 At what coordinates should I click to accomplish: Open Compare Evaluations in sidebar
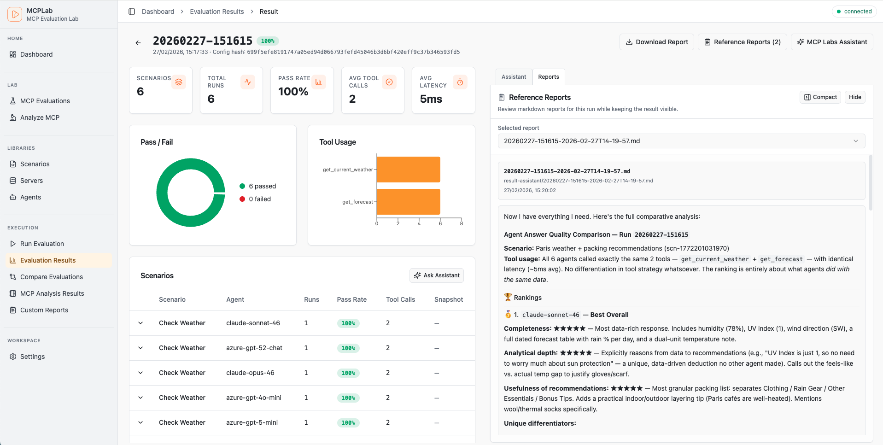coord(52,277)
